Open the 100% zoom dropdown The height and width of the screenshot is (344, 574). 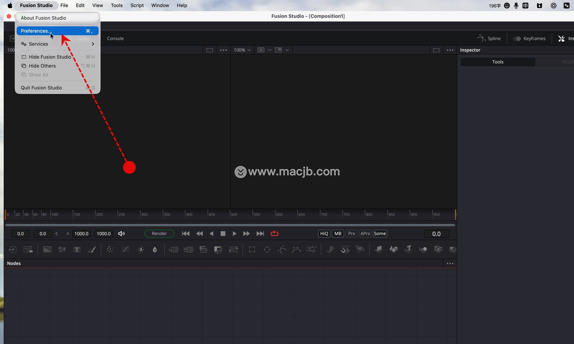(242, 50)
